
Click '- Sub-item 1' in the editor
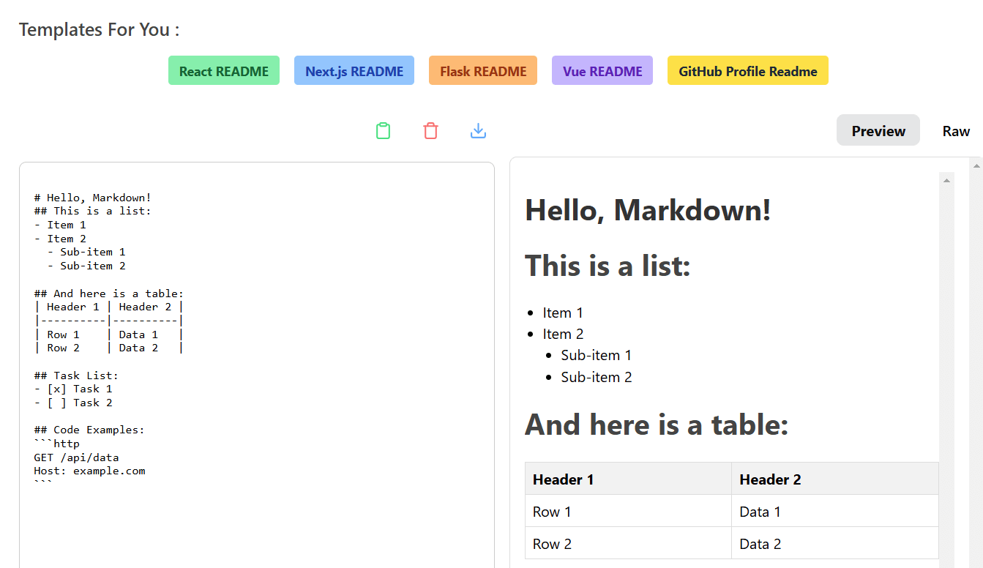tap(86, 252)
